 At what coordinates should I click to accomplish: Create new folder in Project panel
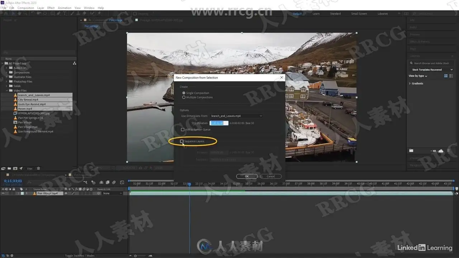point(9,168)
